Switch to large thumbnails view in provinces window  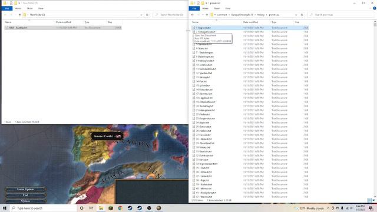coord(374,200)
